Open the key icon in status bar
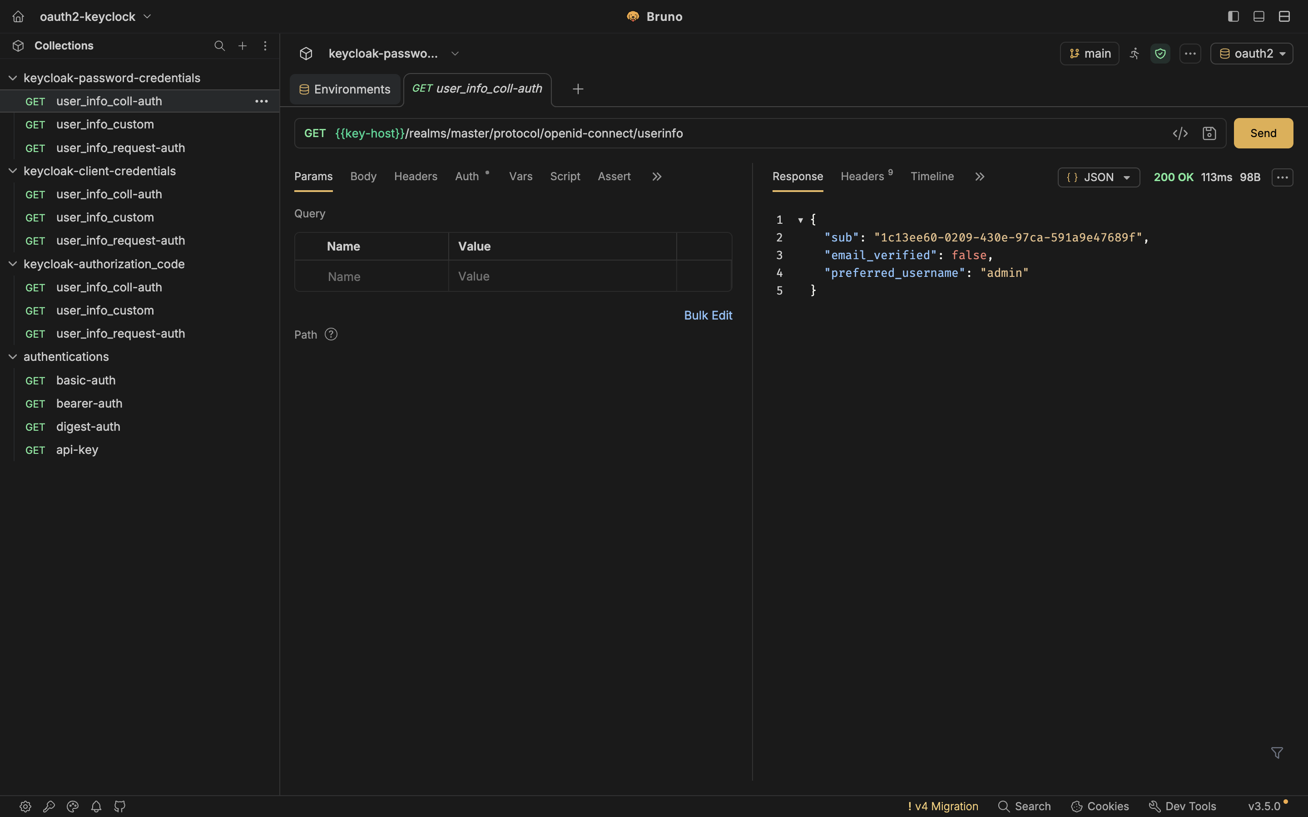The image size is (1308, 817). point(49,806)
